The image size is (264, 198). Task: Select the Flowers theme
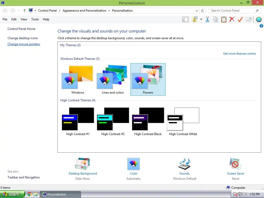(x=148, y=79)
